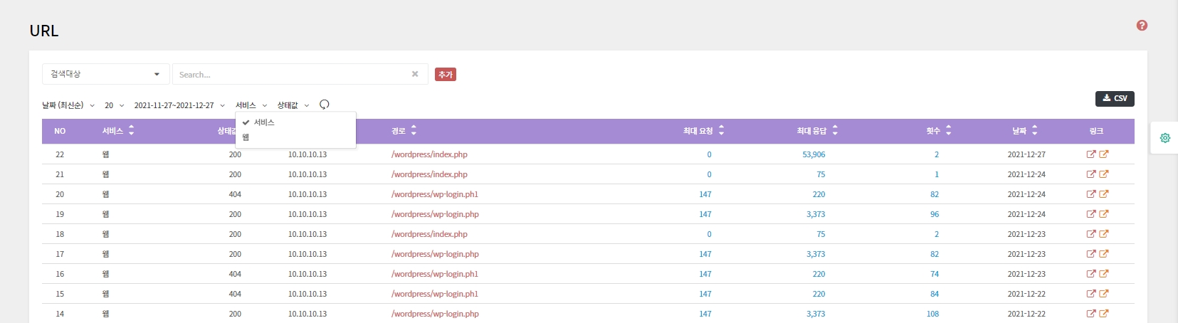Open the date range 2021-11-27~2021-12-27 picker

click(179, 105)
